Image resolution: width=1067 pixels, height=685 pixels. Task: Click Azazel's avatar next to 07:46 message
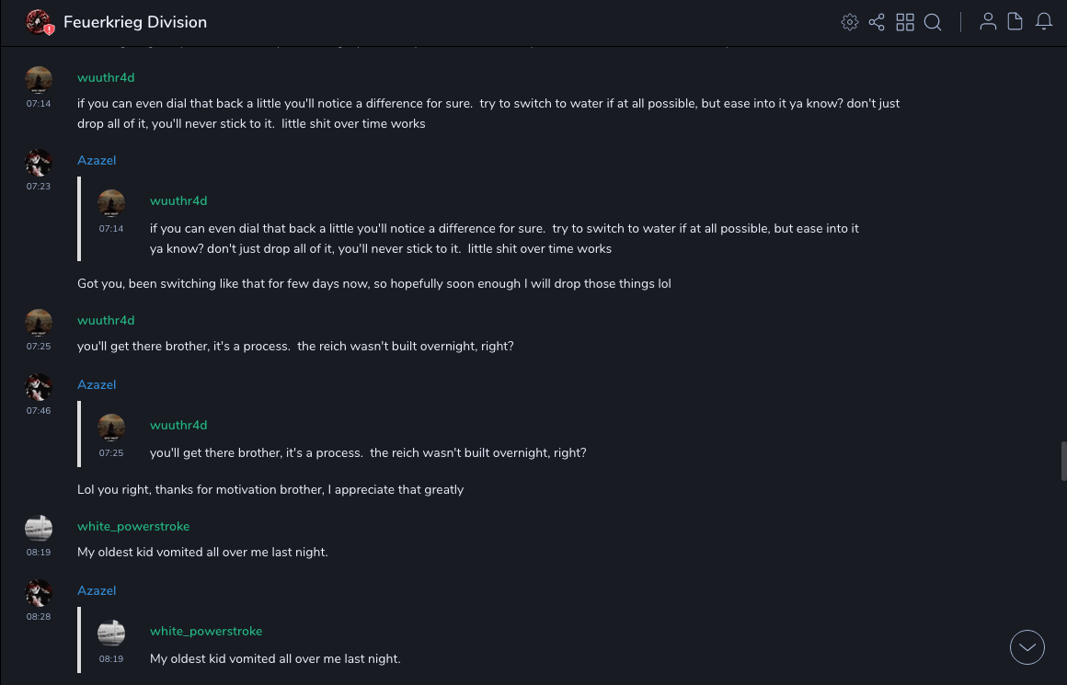39,388
